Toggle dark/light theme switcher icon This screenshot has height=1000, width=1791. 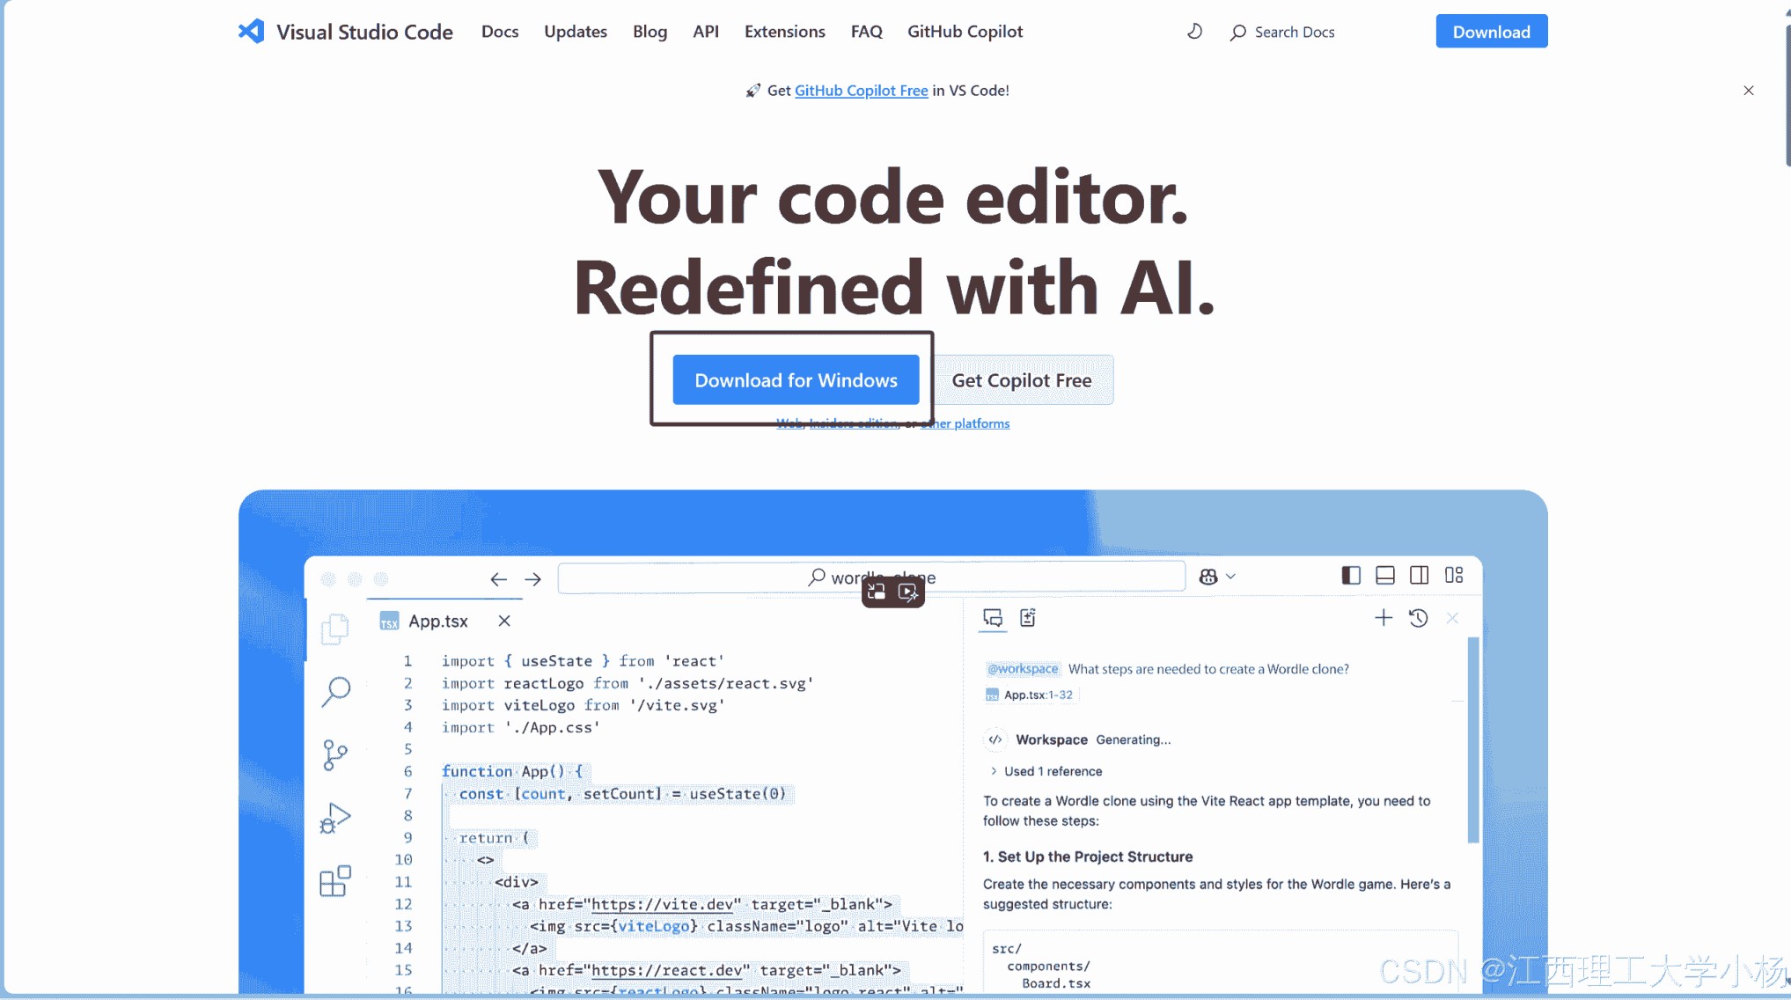coord(1194,31)
